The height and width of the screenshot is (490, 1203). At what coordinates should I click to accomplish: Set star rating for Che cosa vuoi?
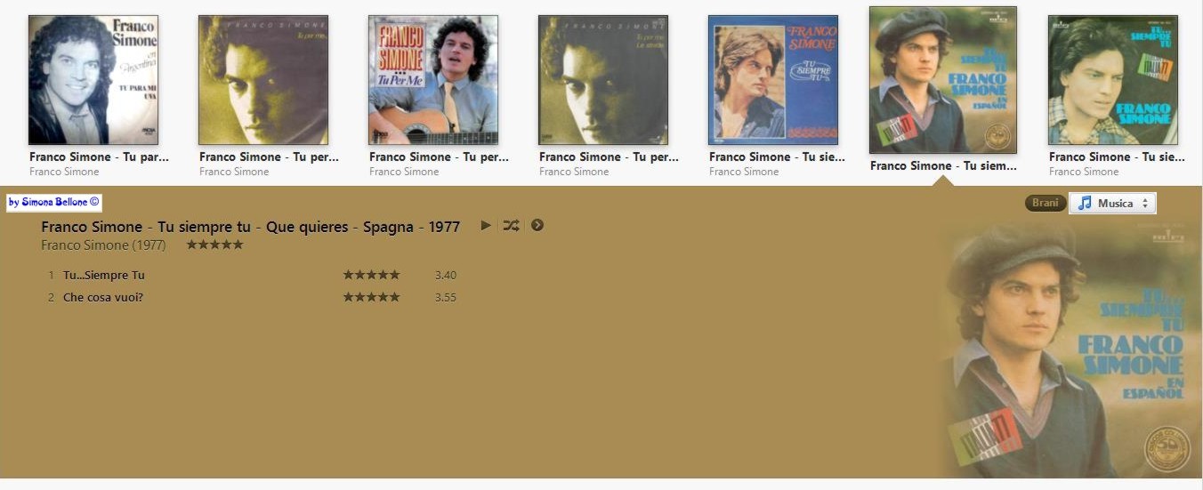(371, 297)
